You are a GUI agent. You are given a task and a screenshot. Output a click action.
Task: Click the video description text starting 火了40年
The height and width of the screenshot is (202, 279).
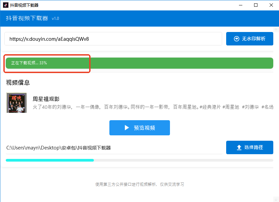coord(153,107)
